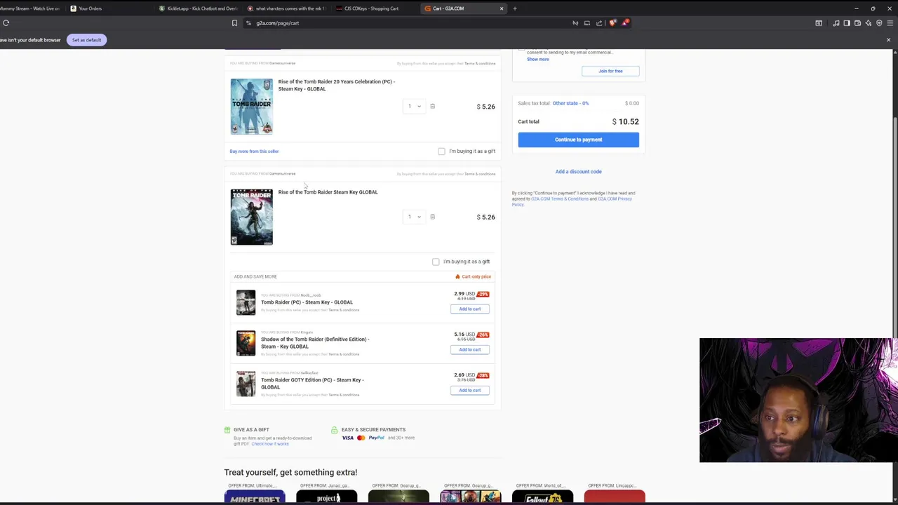Viewport: 898px width, 505px height.
Task: Click Add a discount code link
Action: [578, 171]
